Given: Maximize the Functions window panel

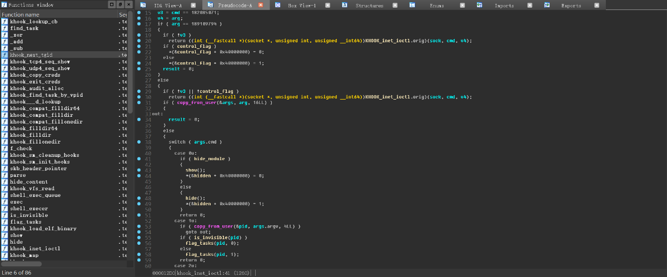Looking at the screenshot, I should pyautogui.click(x=112, y=4).
